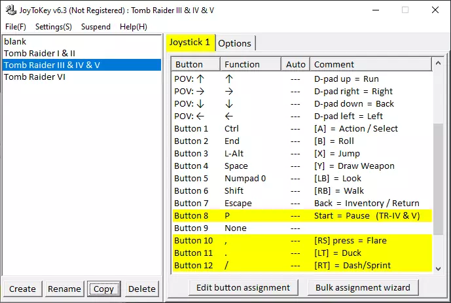Image resolution: width=451 pixels, height=303 pixels.
Task: Click the vertical scrollbar thumb in button list
Action: (x=438, y=179)
